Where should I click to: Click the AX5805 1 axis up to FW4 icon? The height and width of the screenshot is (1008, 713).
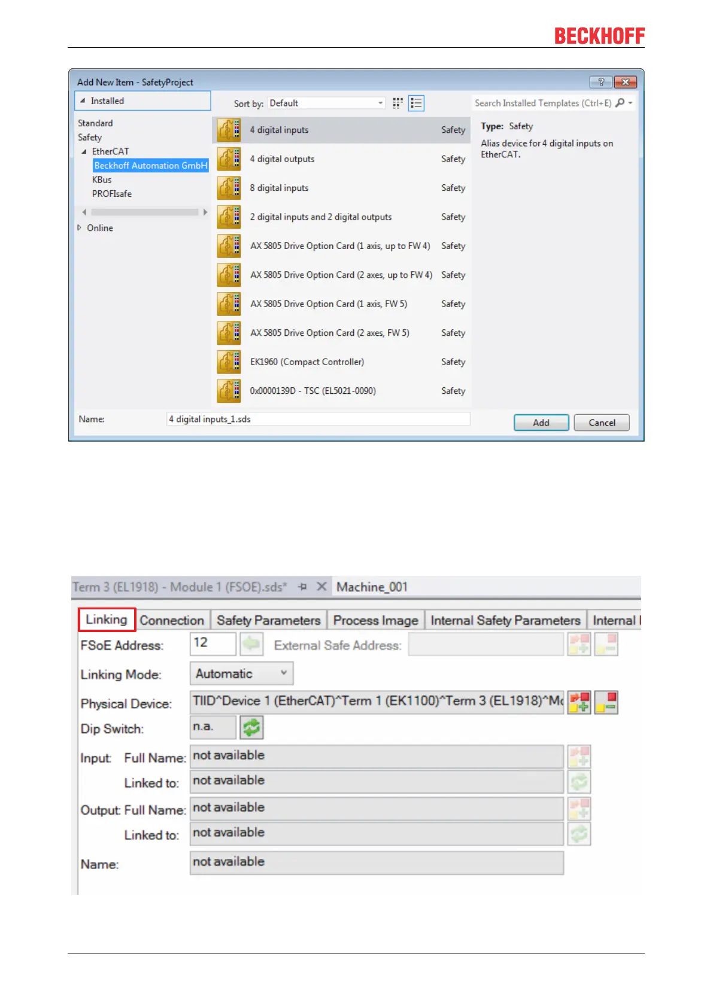tap(229, 246)
